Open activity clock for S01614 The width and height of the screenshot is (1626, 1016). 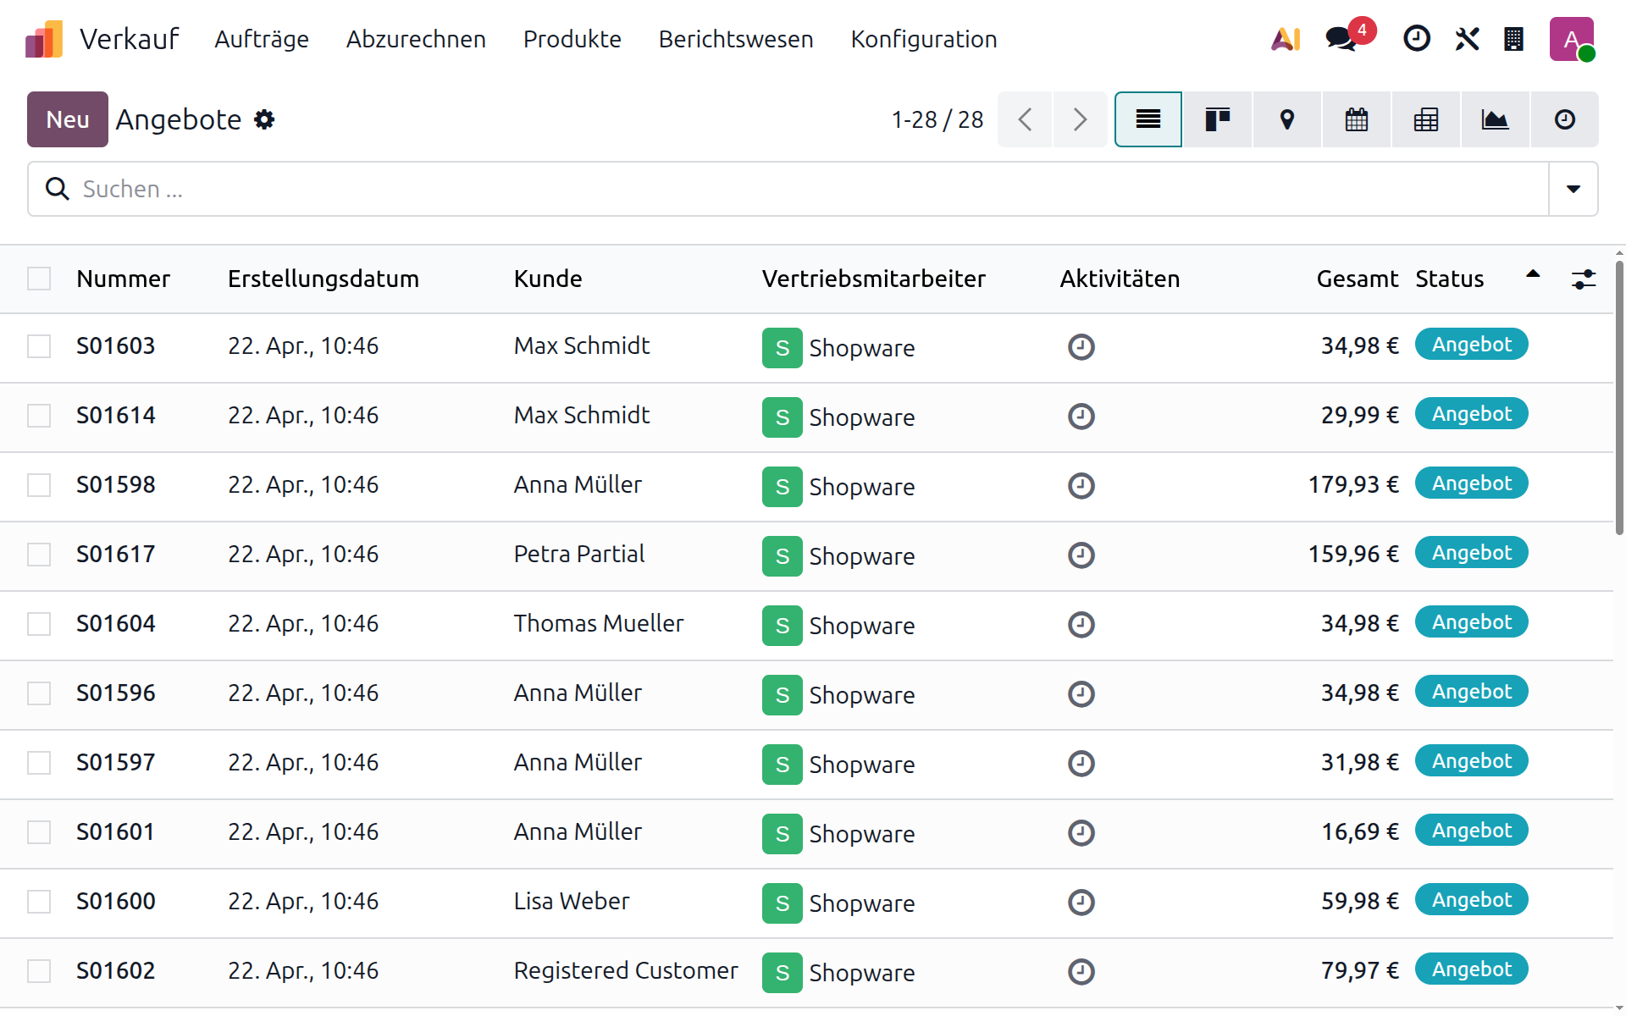tap(1081, 417)
